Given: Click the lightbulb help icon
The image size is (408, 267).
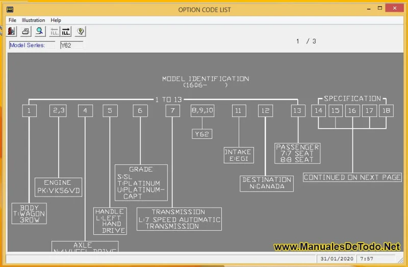Looking at the screenshot, I should [x=80, y=32].
